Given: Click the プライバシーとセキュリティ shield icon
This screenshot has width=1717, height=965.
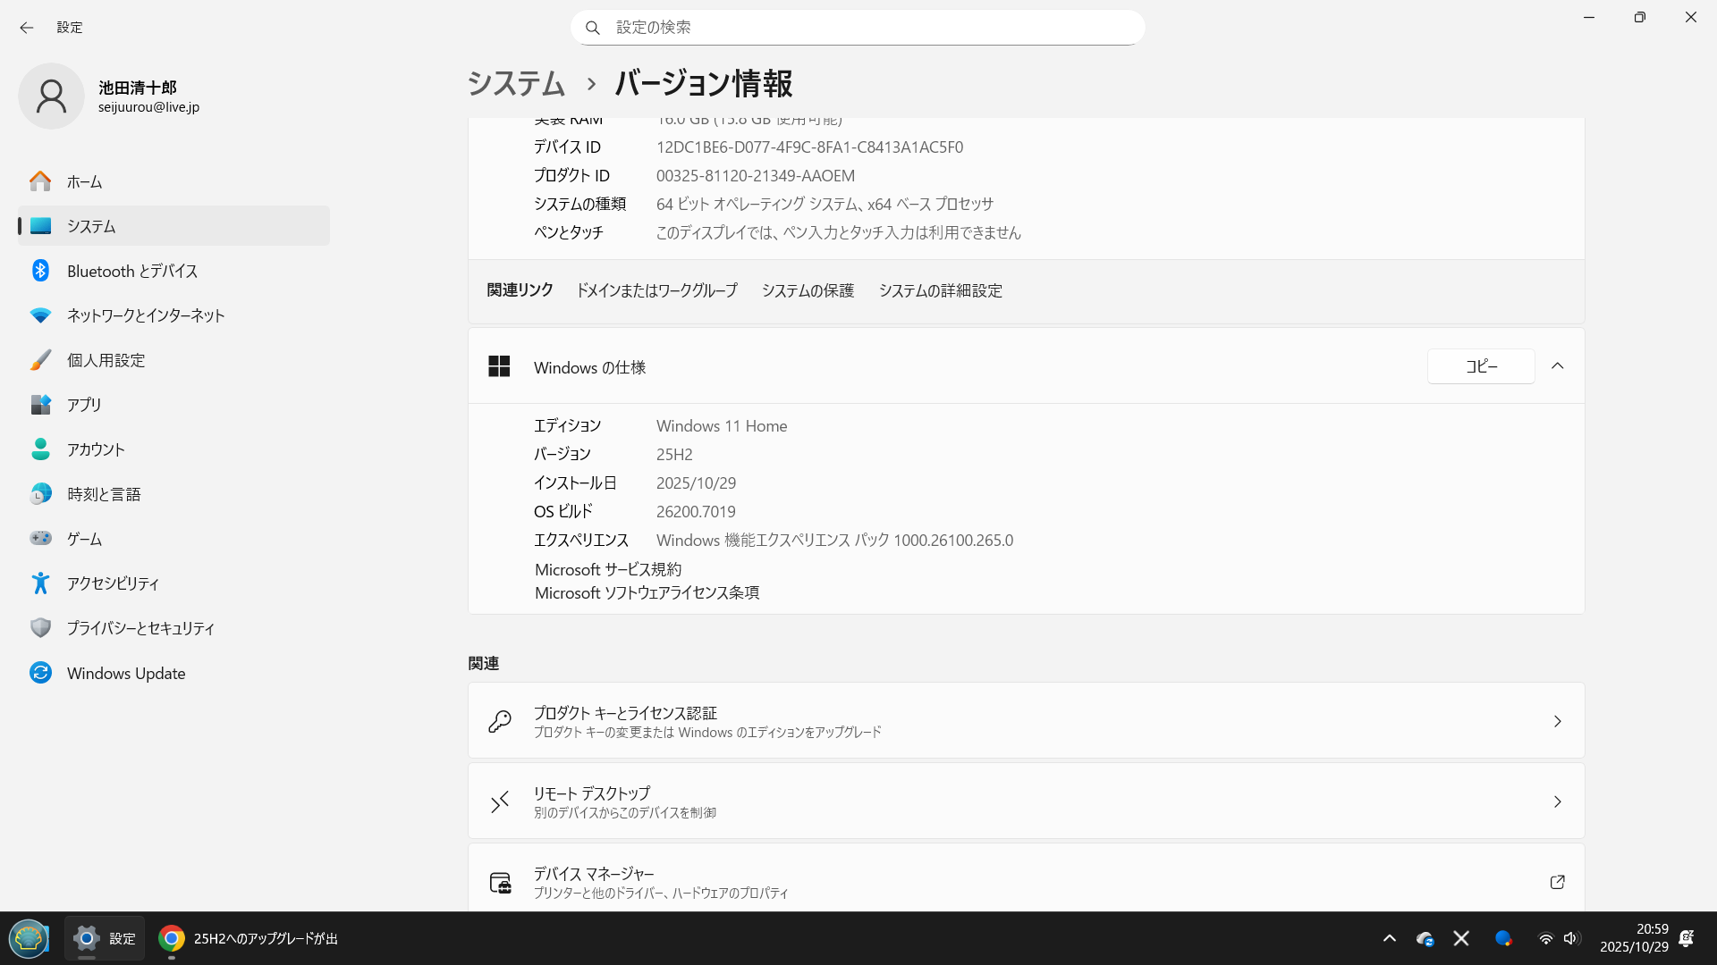Looking at the screenshot, I should coord(40,628).
